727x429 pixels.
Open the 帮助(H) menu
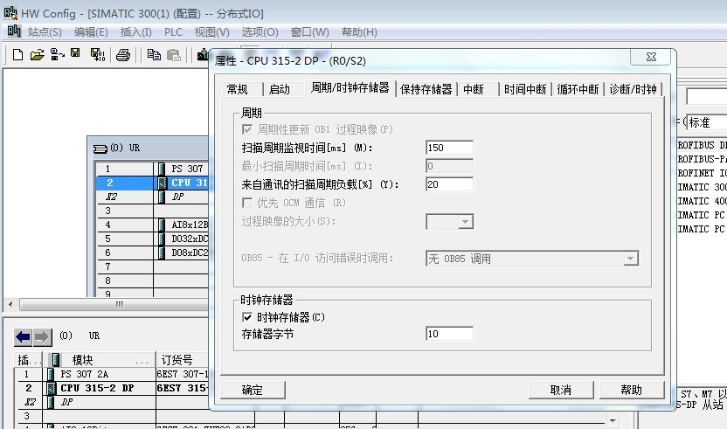click(x=359, y=32)
